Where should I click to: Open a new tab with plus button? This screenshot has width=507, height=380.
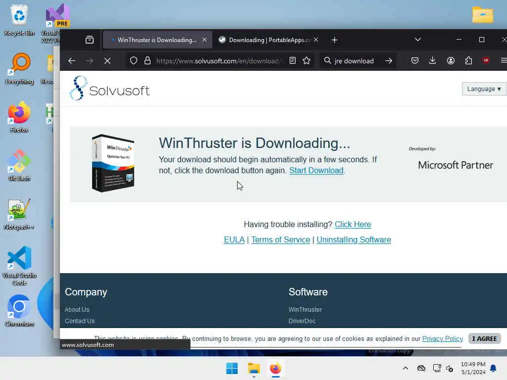[334, 40]
